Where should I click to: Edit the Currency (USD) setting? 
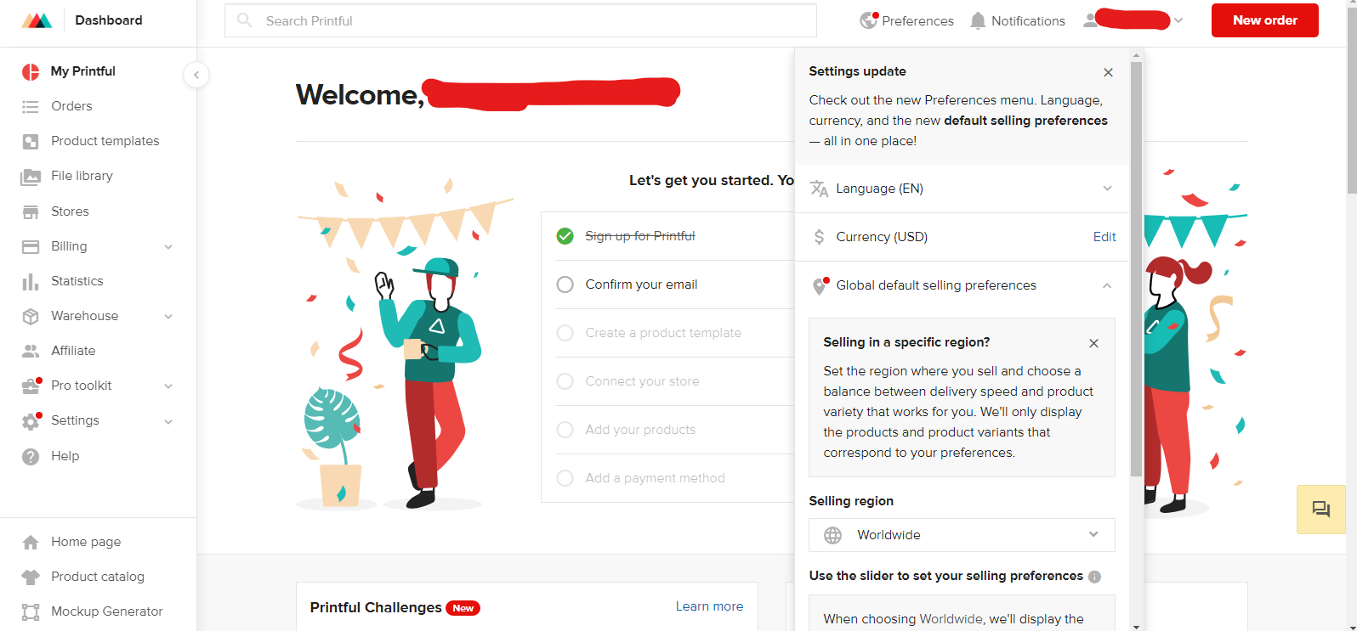[x=1104, y=237]
